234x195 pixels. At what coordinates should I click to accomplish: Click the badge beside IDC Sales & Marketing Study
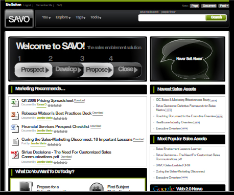[214, 100]
